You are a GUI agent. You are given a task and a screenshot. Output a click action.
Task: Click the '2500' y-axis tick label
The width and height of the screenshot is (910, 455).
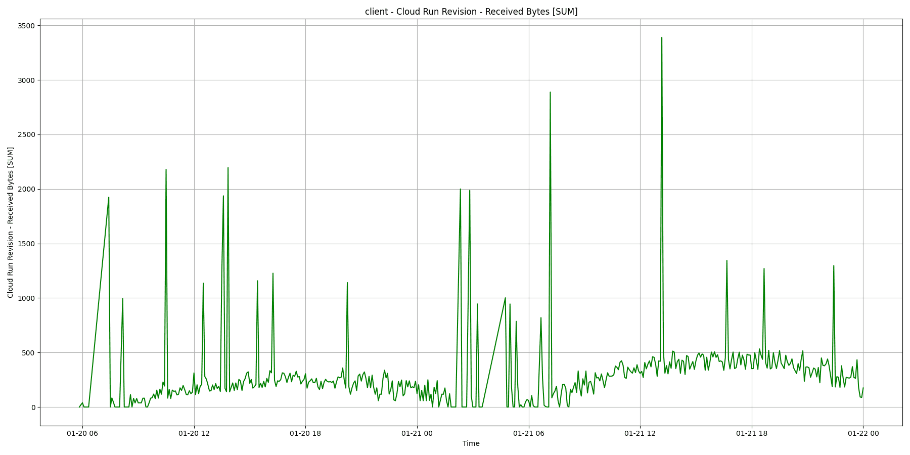(27, 135)
